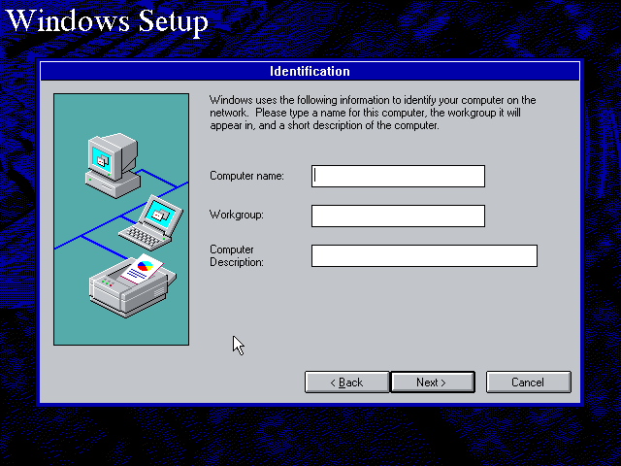Go to the previous step with Back button

(x=347, y=382)
